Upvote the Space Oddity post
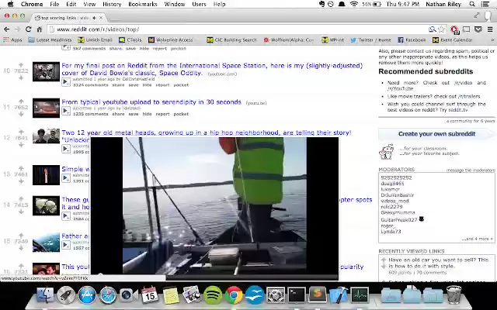Screen dimensions: 497x310 21,65
